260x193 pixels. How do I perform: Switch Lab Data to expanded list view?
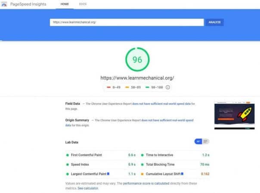pos(206,142)
